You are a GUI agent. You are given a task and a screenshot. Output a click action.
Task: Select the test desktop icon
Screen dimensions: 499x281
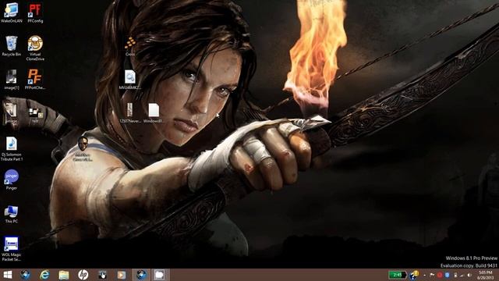[x=35, y=116]
